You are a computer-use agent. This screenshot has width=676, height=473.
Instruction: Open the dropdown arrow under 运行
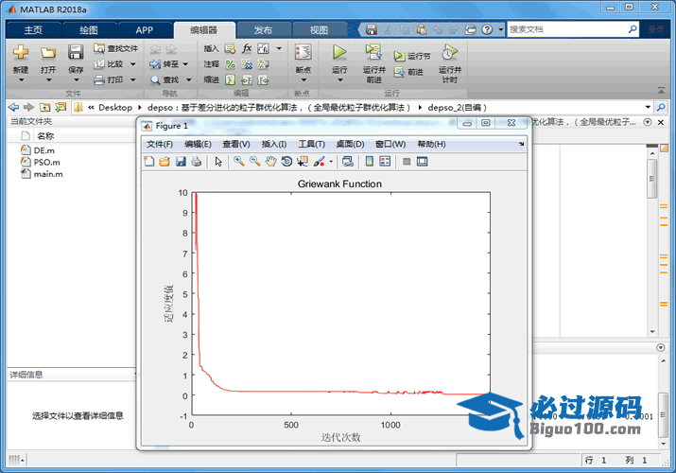pos(339,80)
